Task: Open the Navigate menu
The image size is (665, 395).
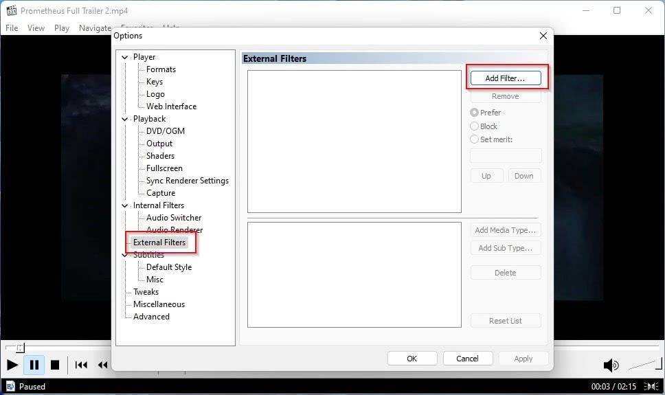Action: (x=95, y=28)
